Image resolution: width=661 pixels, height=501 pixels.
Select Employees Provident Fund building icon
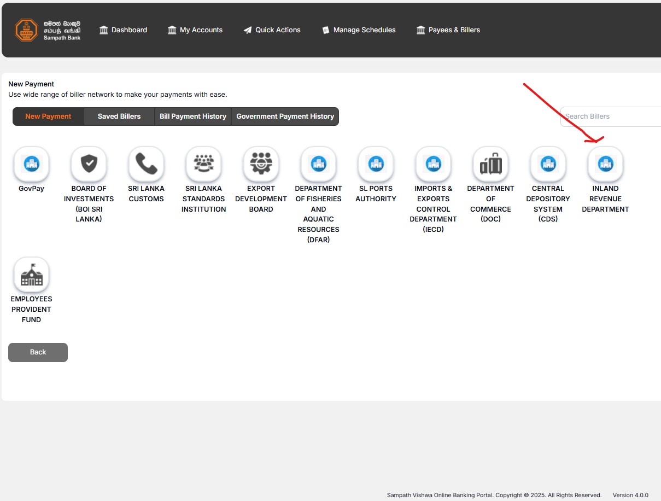point(31,275)
